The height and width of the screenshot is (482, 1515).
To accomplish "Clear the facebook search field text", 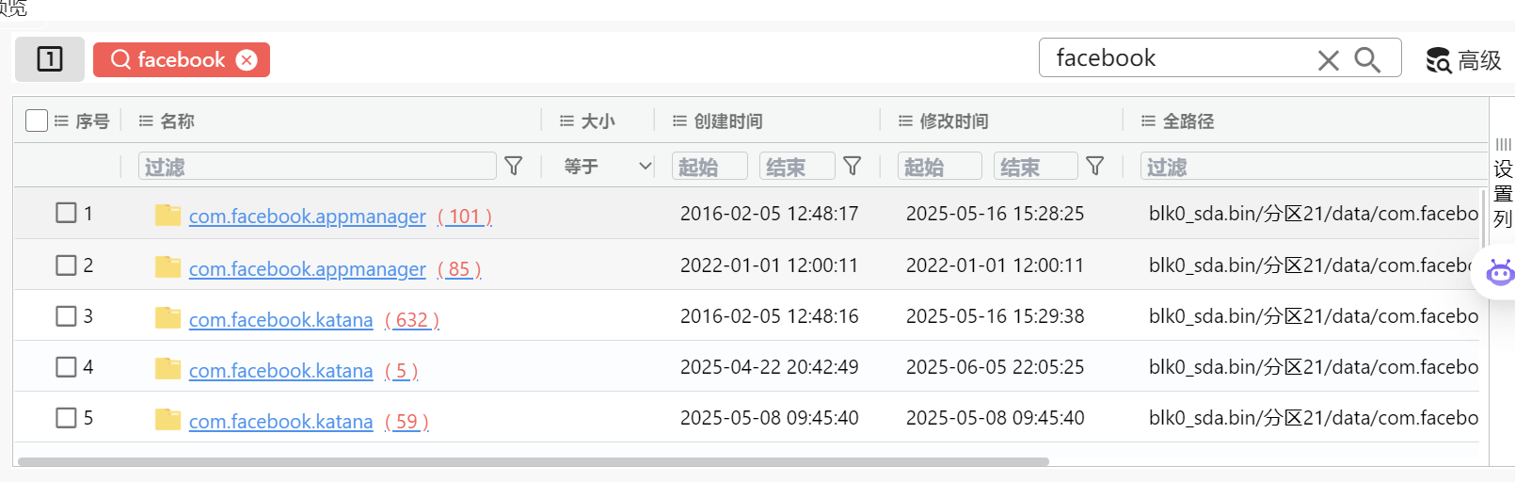I will [x=1328, y=60].
